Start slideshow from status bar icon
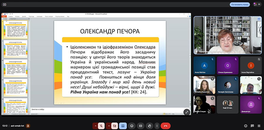264x130 pixels. pyautogui.click(x=170, y=114)
